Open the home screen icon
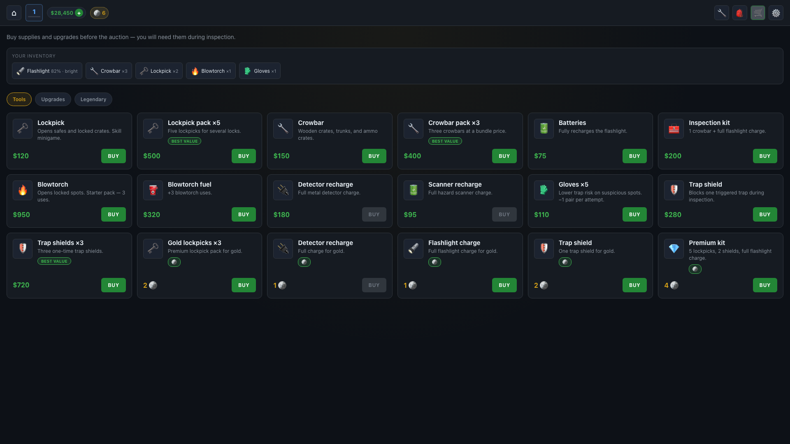The width and height of the screenshot is (790, 444). point(14,13)
